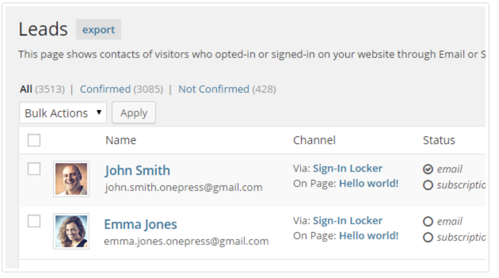Image resolution: width=499 pixels, height=278 pixels.
Task: Click Emma Jones's subscription status circle icon
Action: pos(428,237)
